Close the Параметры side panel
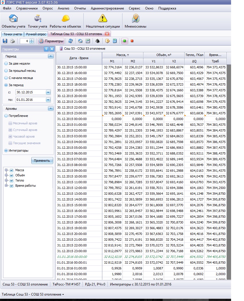 [x=52, y=49]
